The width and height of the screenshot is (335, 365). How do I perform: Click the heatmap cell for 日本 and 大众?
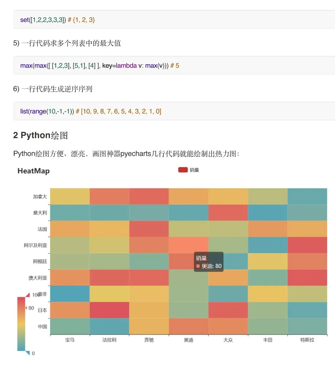click(x=228, y=310)
